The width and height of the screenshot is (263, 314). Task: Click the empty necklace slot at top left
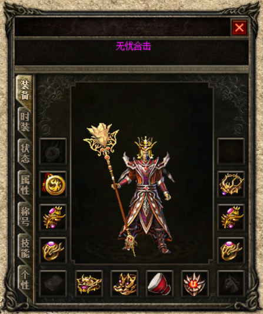coord(53,151)
